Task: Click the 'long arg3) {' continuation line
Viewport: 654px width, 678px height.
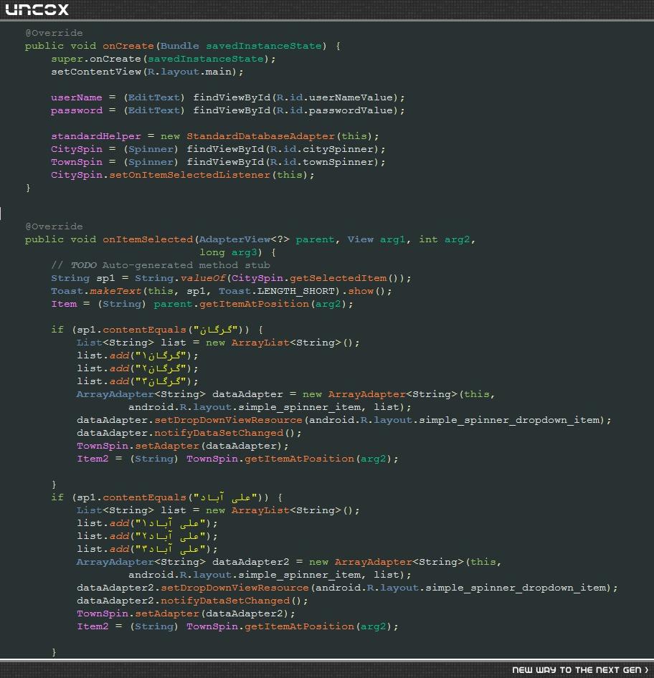Action: click(x=237, y=252)
